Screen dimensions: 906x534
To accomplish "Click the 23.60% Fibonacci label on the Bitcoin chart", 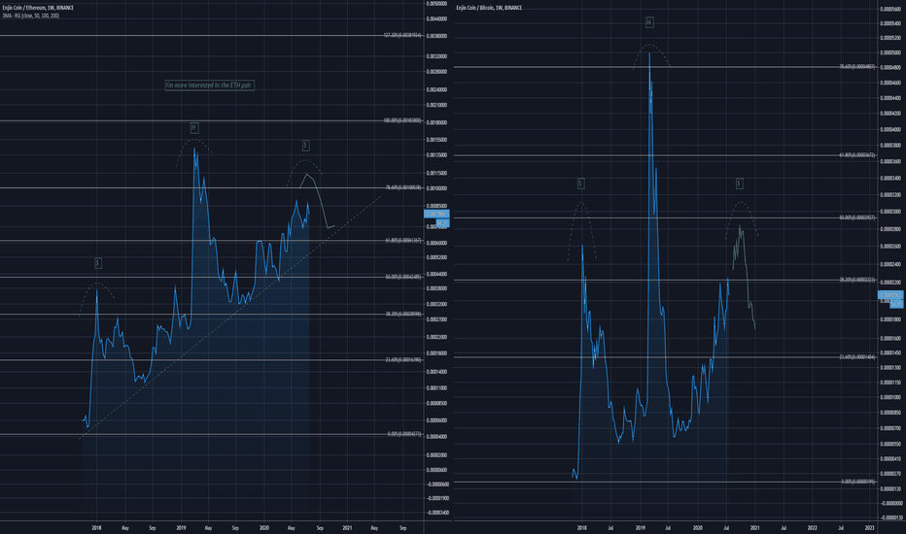I will (857, 357).
